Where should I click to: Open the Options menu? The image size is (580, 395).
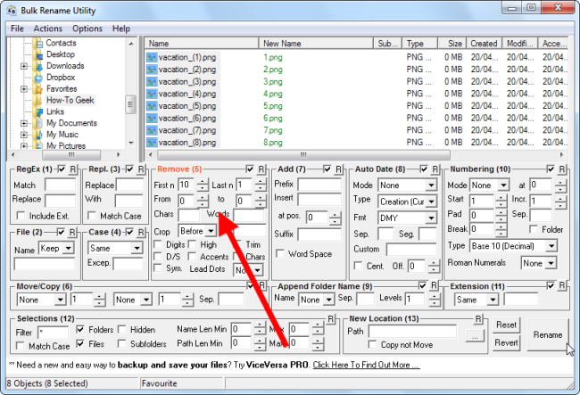pos(87,29)
